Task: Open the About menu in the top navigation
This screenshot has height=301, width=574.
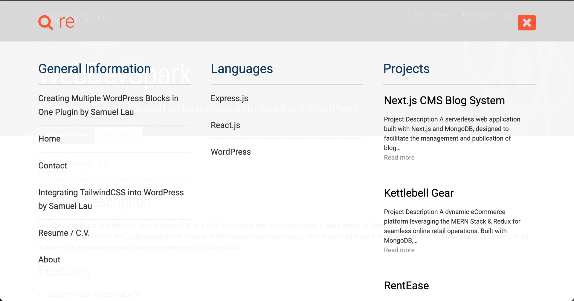Action: (x=415, y=15)
